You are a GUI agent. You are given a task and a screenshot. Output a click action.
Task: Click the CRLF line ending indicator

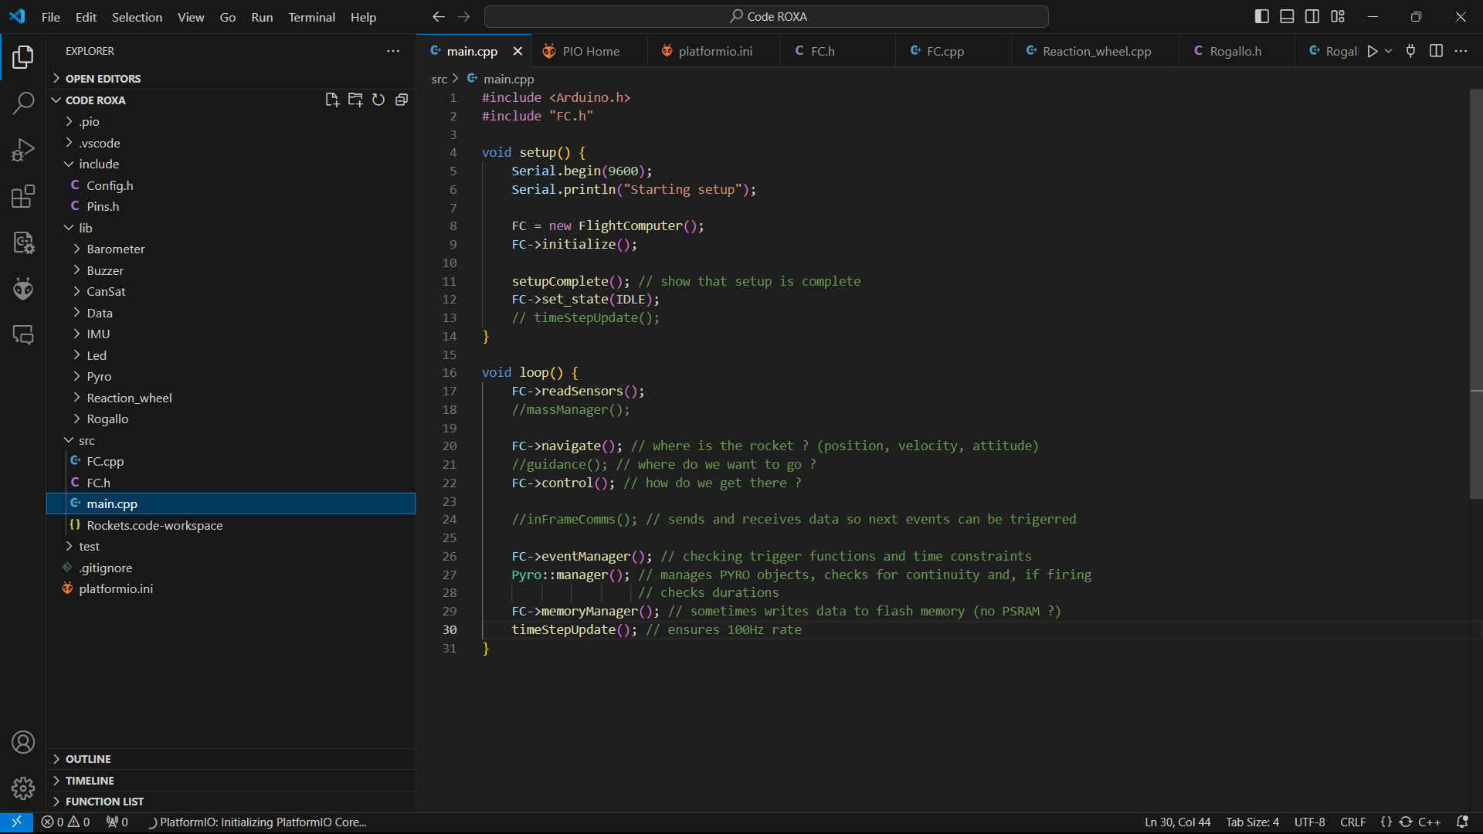point(1352,822)
